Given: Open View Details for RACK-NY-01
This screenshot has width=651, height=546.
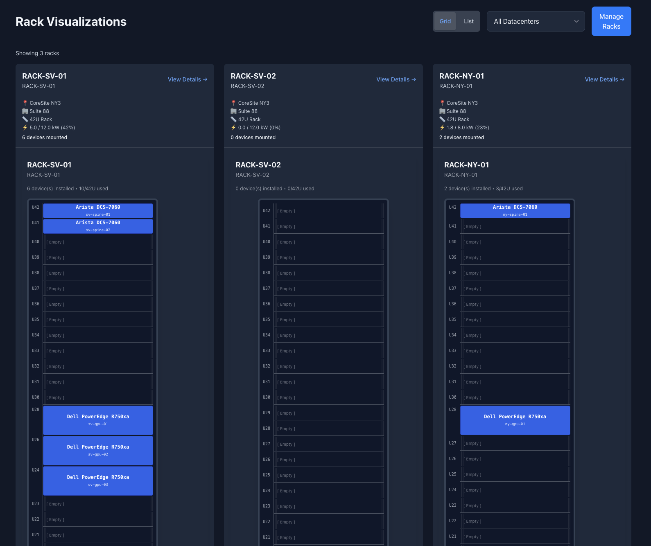Looking at the screenshot, I should [x=604, y=79].
